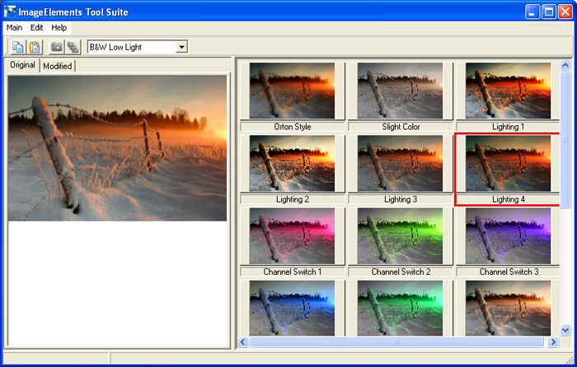Click the Slight Color label button
577x367 pixels.
click(x=401, y=127)
